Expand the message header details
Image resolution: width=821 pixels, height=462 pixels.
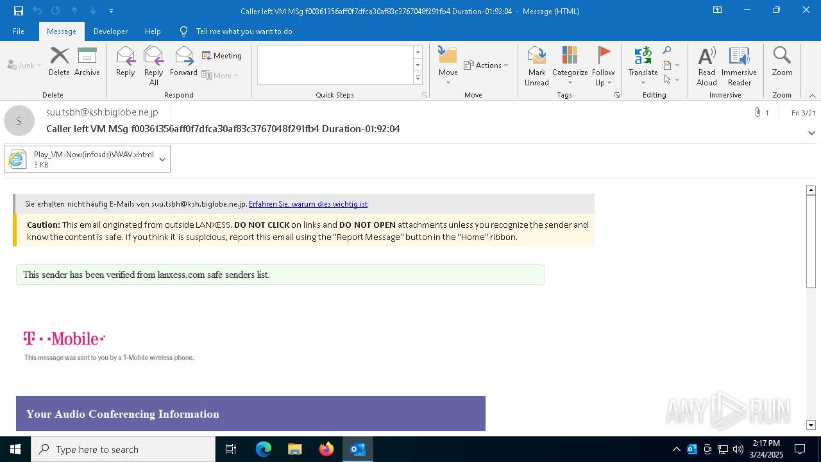[x=811, y=133]
